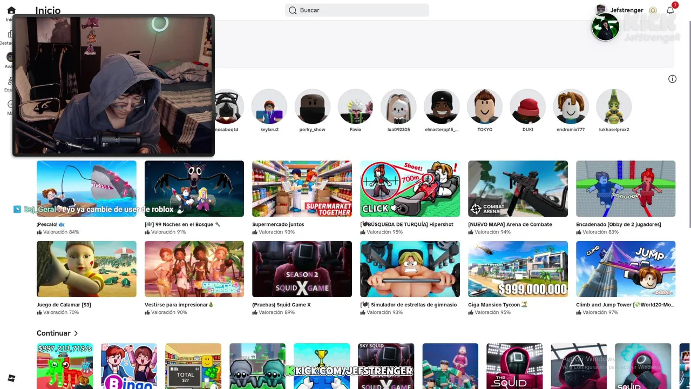This screenshot has width=691, height=389.
Task: Open Climb and Jump Tower thumbnail
Action: [x=626, y=269]
